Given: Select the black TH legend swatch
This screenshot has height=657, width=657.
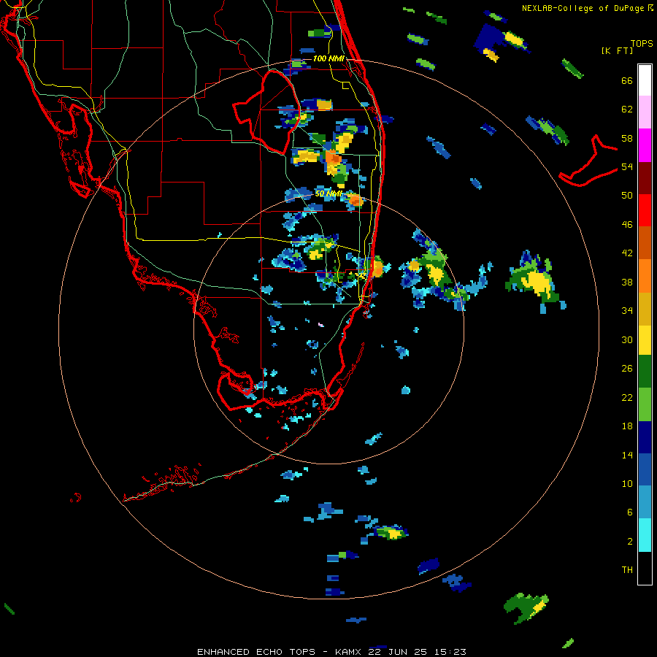Looking at the screenshot, I should [x=645, y=568].
